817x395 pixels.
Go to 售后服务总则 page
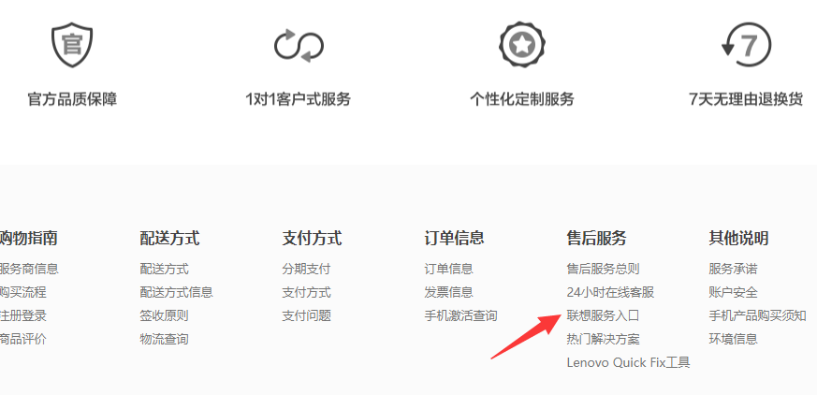click(x=603, y=269)
